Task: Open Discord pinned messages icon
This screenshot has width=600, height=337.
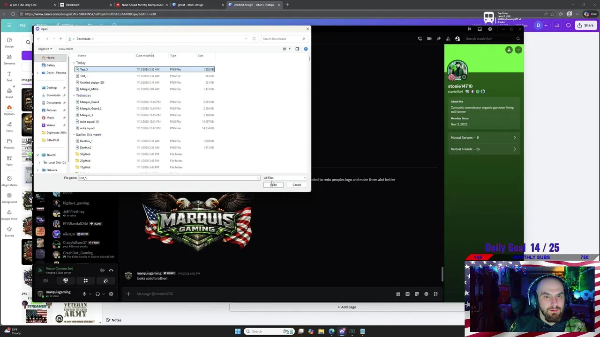Action: (439, 39)
